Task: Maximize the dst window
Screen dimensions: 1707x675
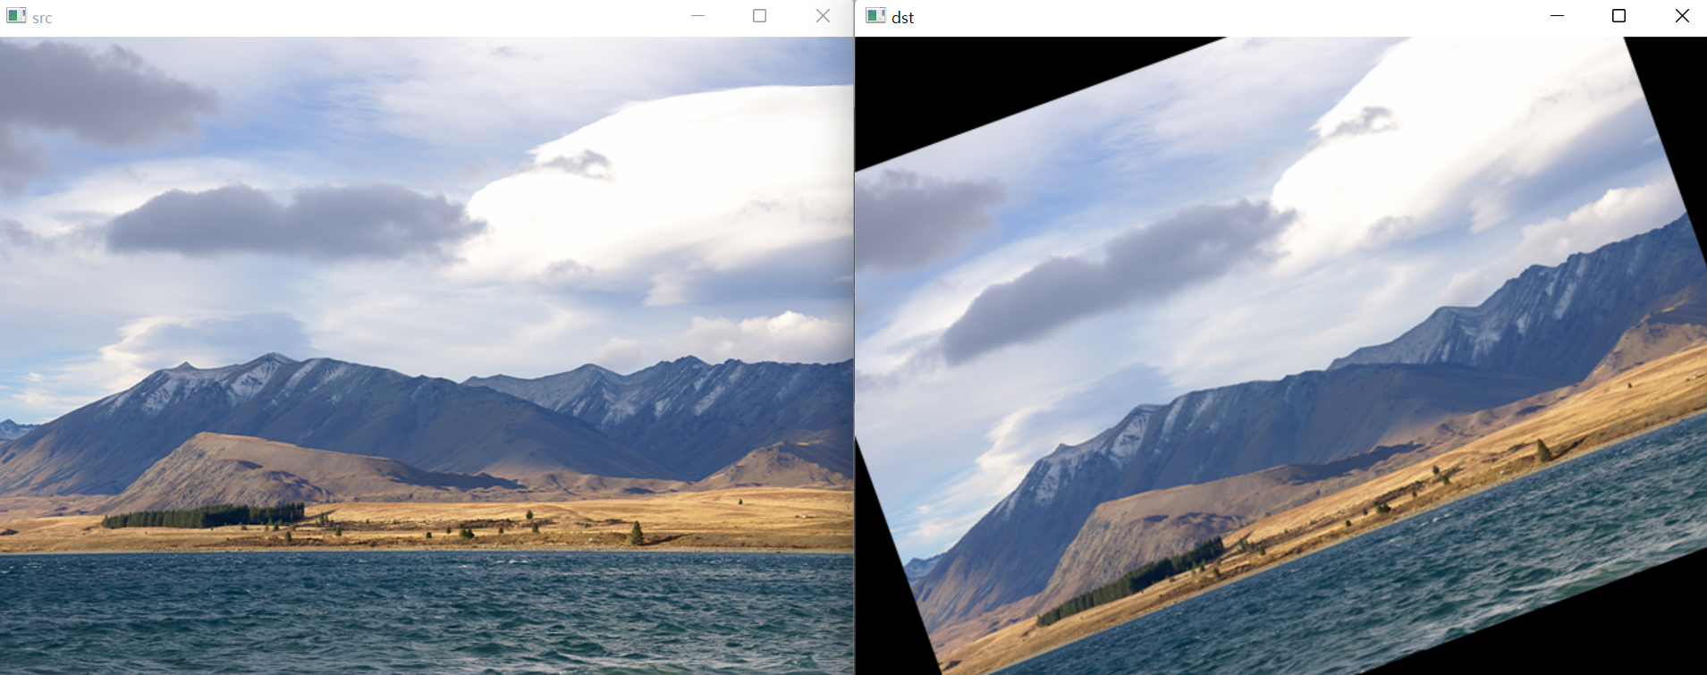Action: (1618, 16)
